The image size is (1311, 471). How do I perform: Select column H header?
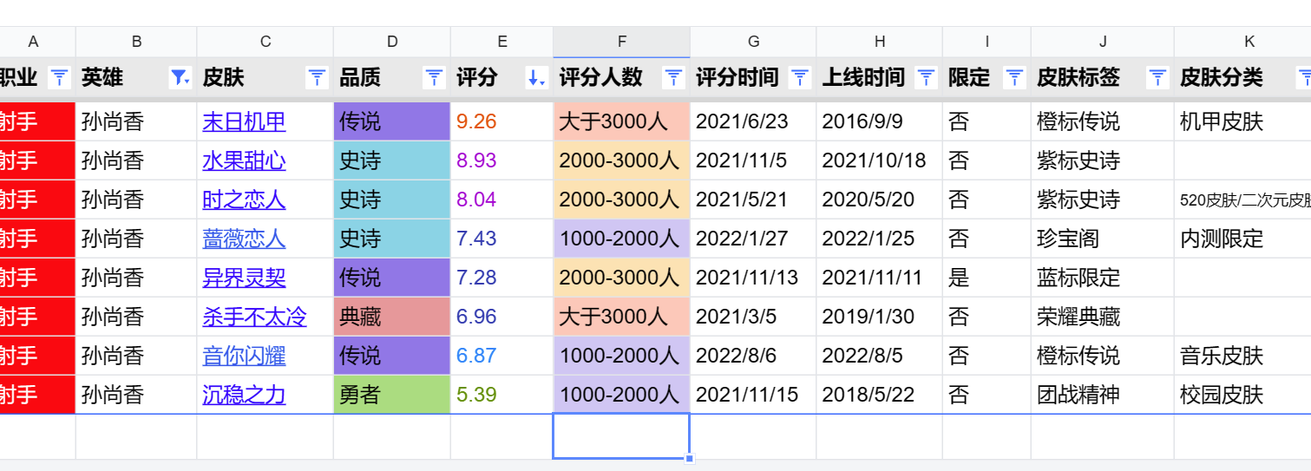[x=880, y=42]
